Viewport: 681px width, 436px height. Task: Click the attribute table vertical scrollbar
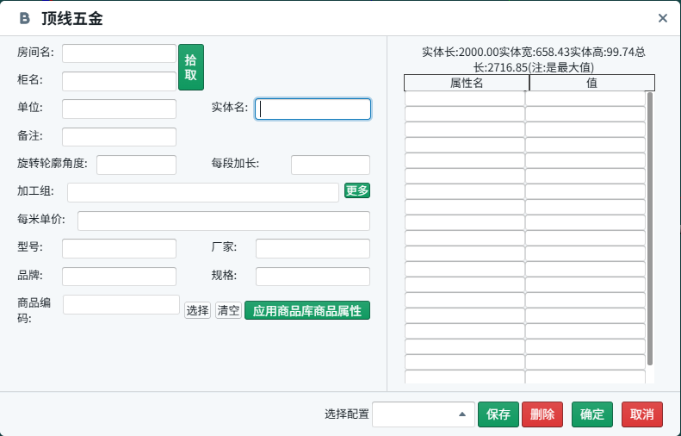coord(650,227)
